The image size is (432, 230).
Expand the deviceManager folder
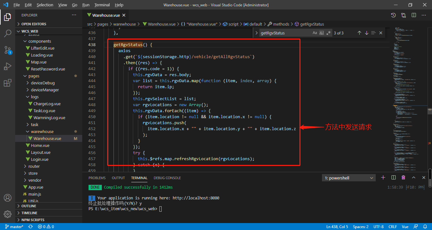[49, 90]
